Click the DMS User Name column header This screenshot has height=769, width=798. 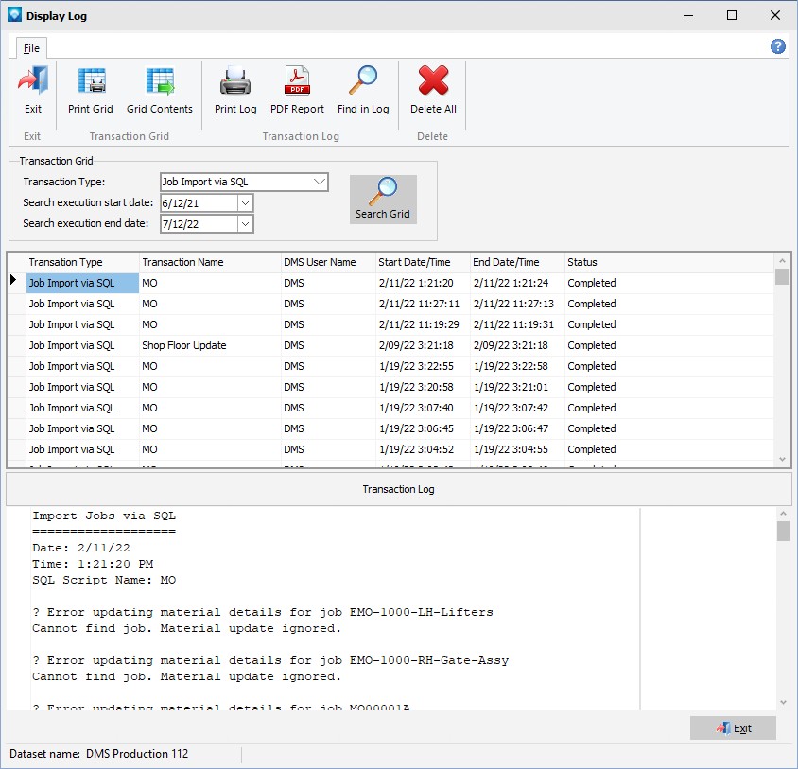[328, 262]
